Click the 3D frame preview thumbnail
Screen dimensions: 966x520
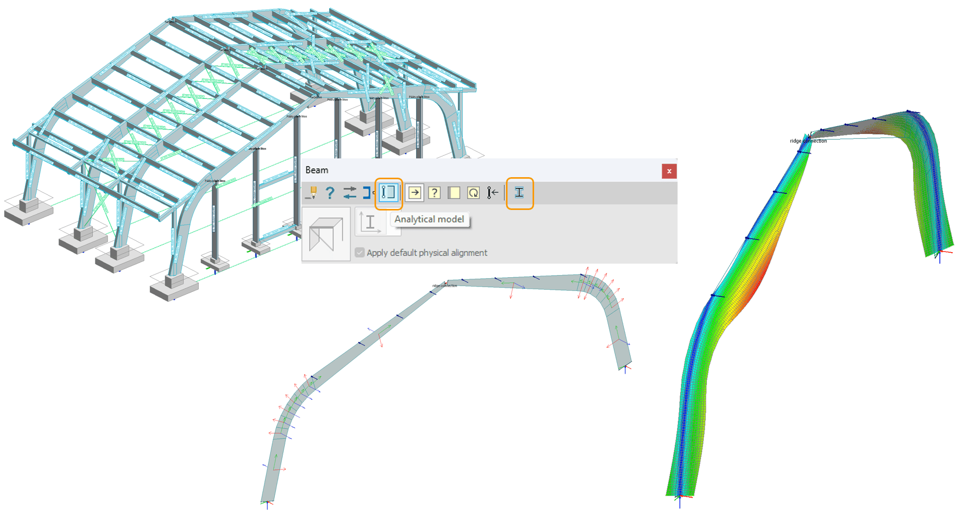(326, 234)
